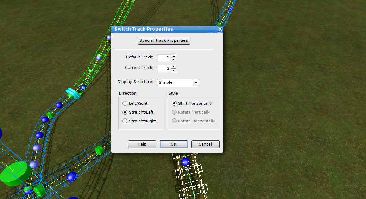Viewport: 366px width, 199px height.
Task: Confirm the dialog with OK
Action: tap(173, 145)
